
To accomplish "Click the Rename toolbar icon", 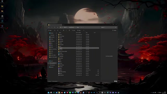I will (x=63, y=30).
